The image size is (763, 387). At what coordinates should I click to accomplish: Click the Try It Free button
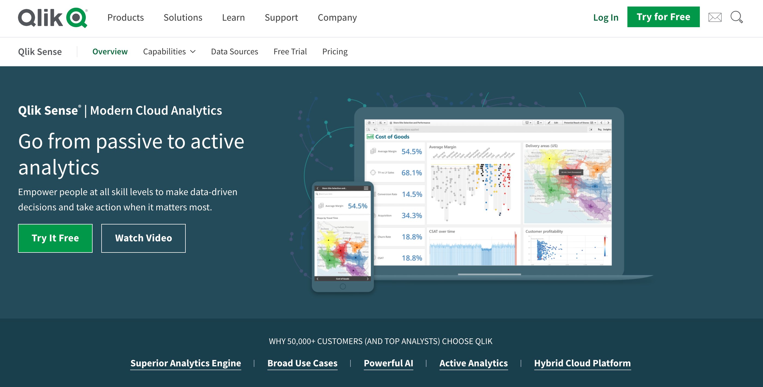pyautogui.click(x=55, y=238)
